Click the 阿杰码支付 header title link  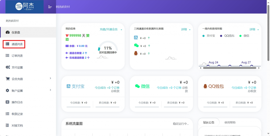click(63, 7)
